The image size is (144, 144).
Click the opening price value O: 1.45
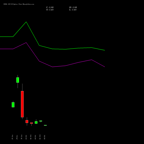(x=50, y=10)
